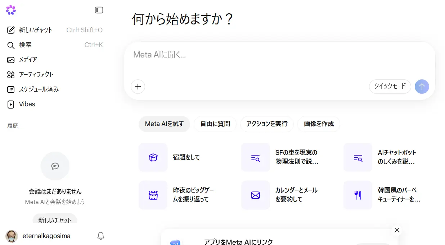Click the search-list icon for SFの車 card
445x245 pixels.
pos(256,157)
